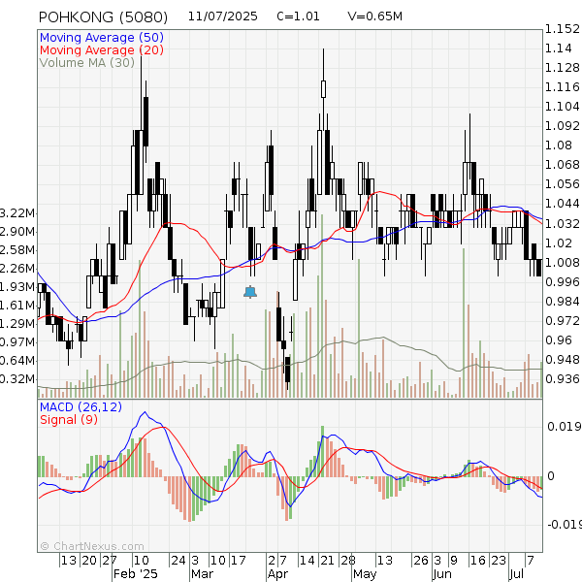Click the date tick labeled 26

pyautogui.click(x=421, y=560)
